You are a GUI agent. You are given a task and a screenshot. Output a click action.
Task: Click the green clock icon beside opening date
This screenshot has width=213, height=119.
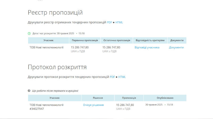29,34
